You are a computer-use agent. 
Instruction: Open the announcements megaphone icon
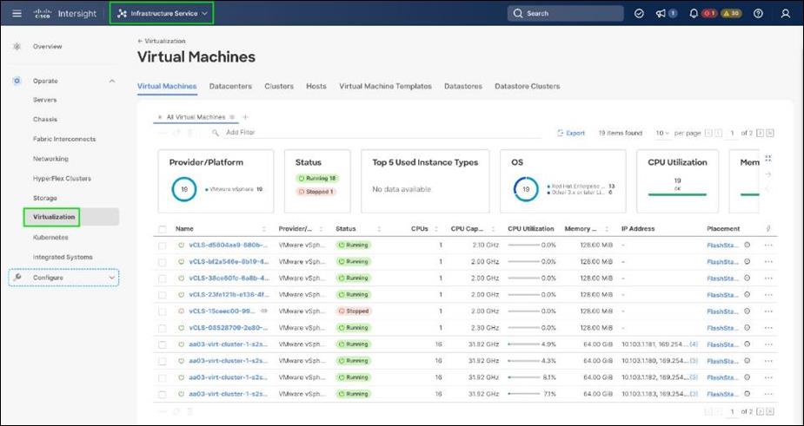tap(661, 14)
